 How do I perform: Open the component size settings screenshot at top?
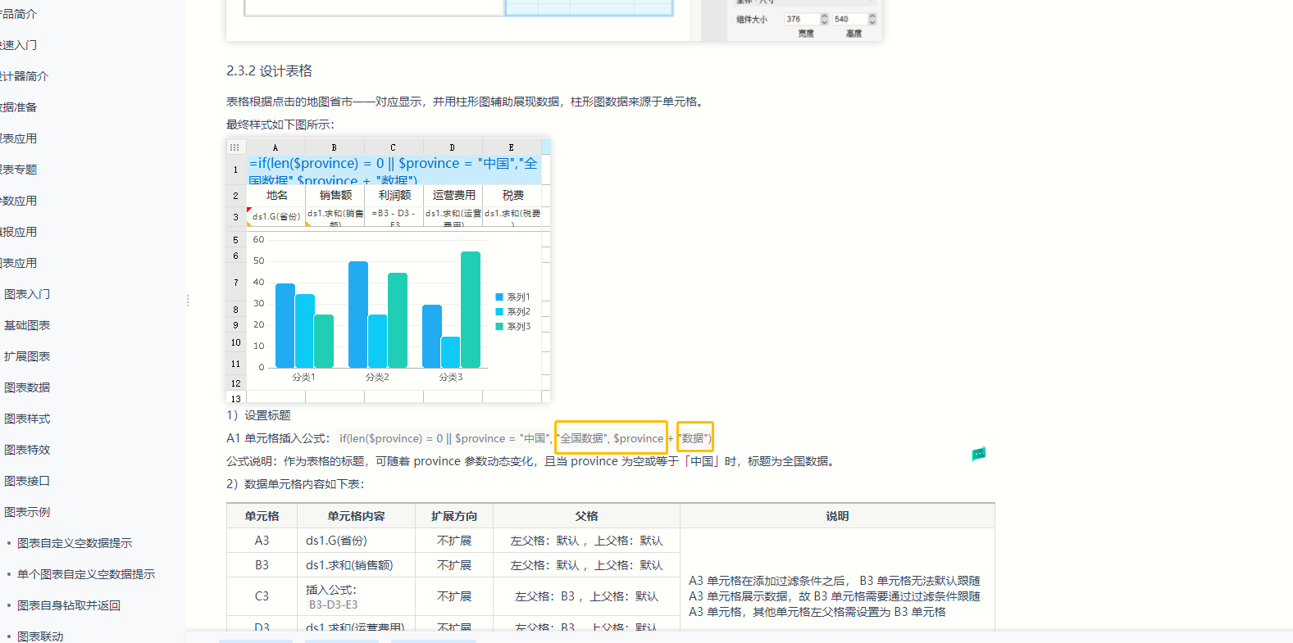point(554,20)
